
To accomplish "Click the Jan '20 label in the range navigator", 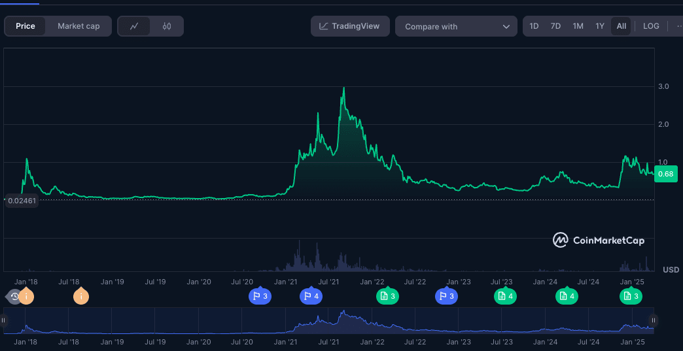I will coord(199,343).
